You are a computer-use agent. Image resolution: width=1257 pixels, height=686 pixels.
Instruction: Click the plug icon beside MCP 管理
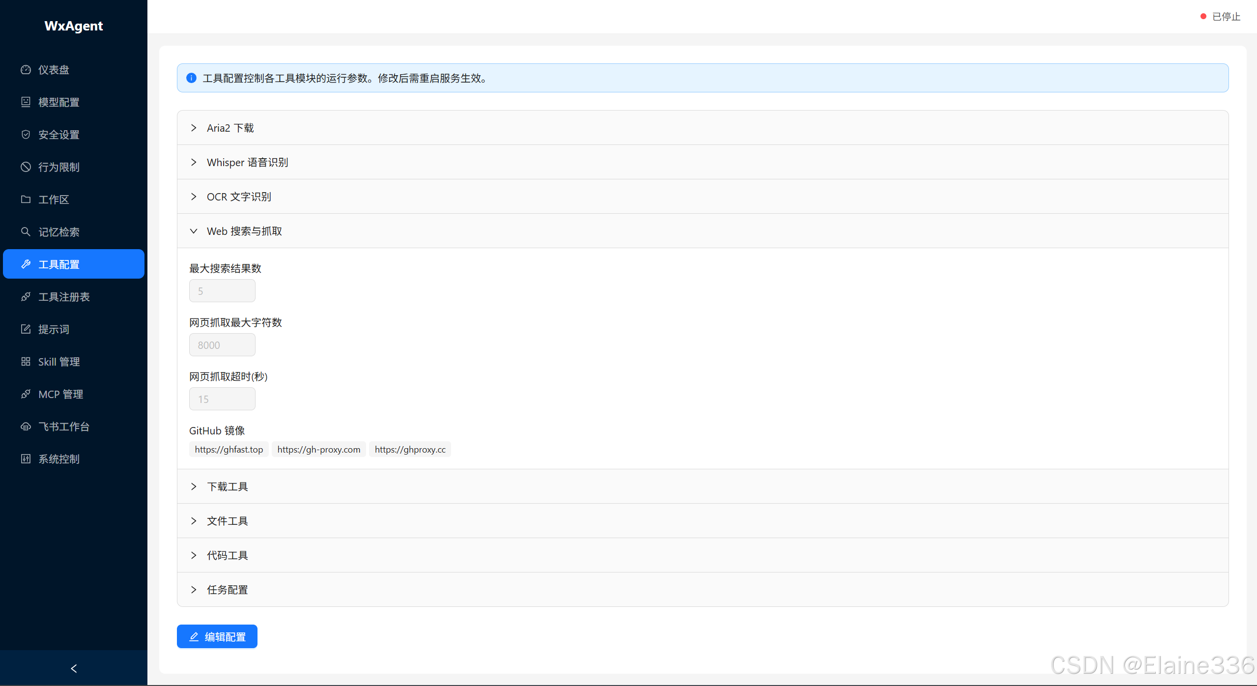click(26, 394)
